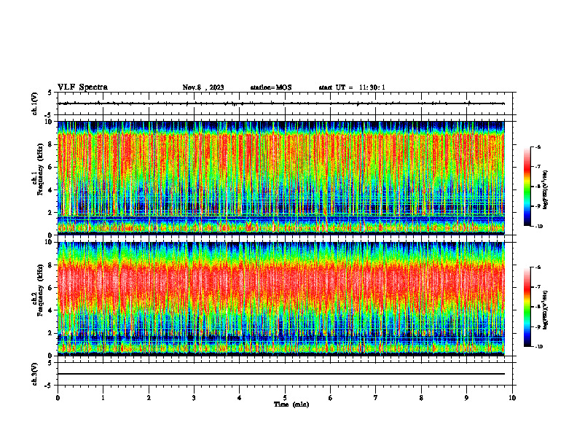The width and height of the screenshot is (577, 446).
Task: Click the ch.1 frequency tick label '8'
Action: (50, 144)
